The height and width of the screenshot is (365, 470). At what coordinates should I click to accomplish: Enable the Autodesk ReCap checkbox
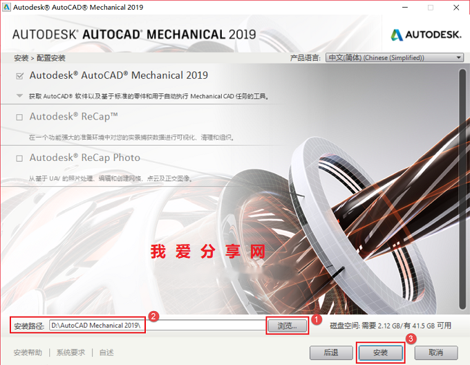19,117
